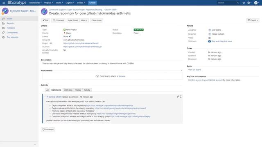
Task: Switch to the All activity tab
Action: 47,90
